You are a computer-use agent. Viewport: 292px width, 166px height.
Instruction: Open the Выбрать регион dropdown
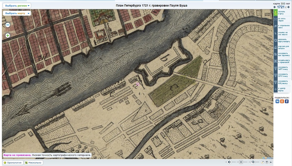coord(17,6)
